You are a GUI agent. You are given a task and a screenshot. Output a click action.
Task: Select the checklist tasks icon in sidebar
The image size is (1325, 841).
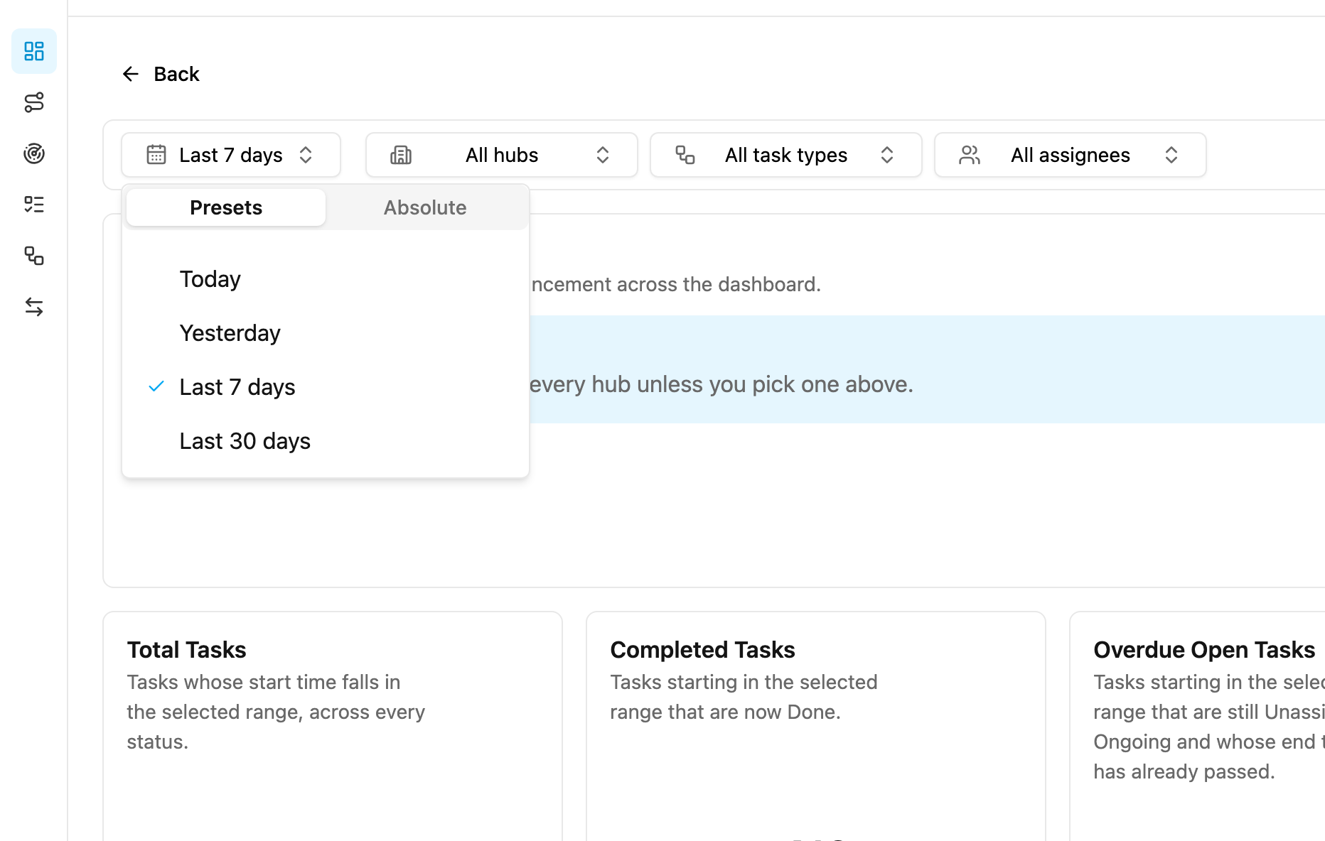[x=34, y=205]
